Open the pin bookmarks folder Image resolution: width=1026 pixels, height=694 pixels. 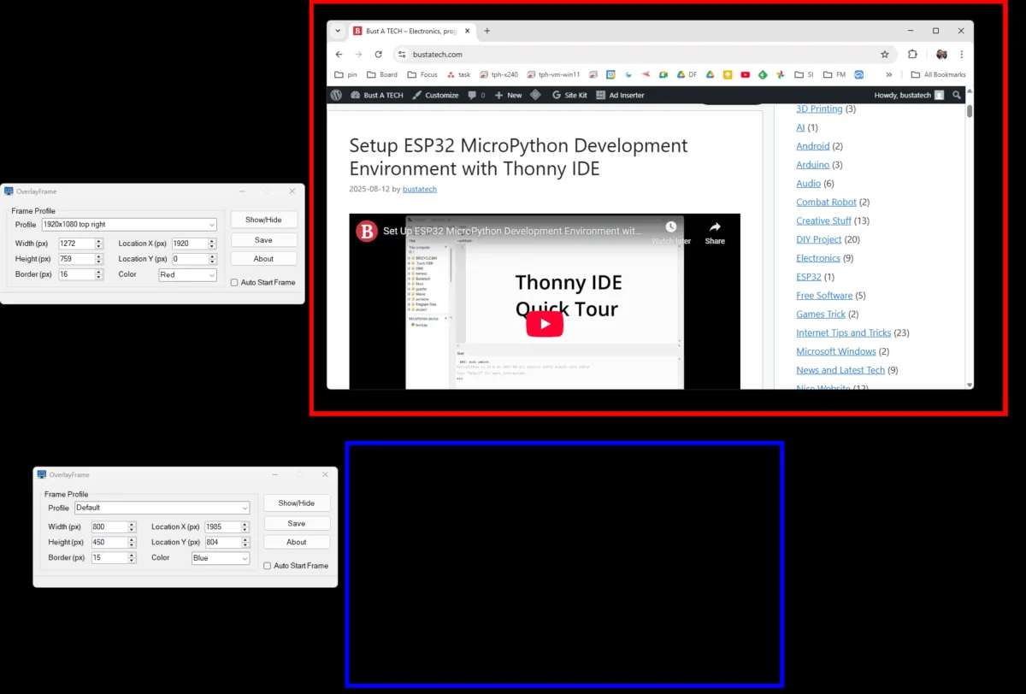point(345,74)
